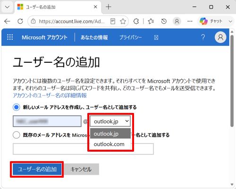Refresh the current page

pos(20,21)
